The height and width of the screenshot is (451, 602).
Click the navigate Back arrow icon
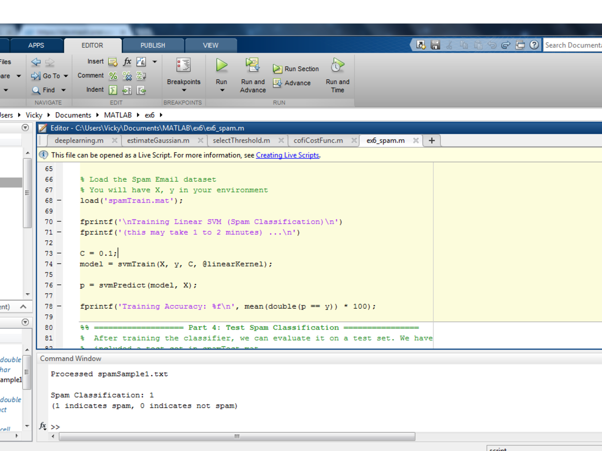coord(36,62)
